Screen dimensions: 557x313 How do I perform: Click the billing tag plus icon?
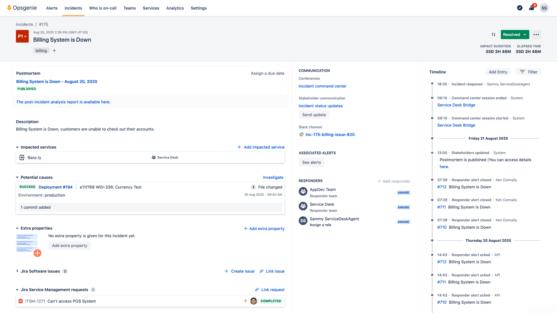tap(54, 50)
